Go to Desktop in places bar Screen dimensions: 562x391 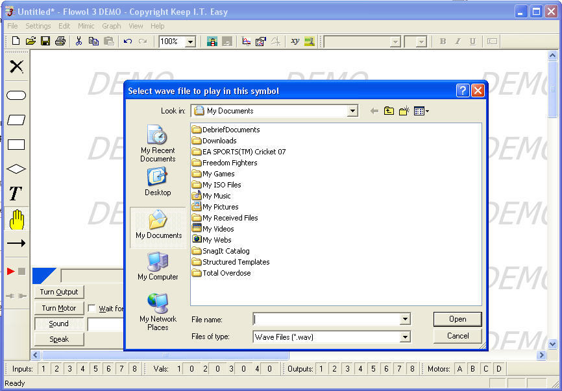click(158, 182)
